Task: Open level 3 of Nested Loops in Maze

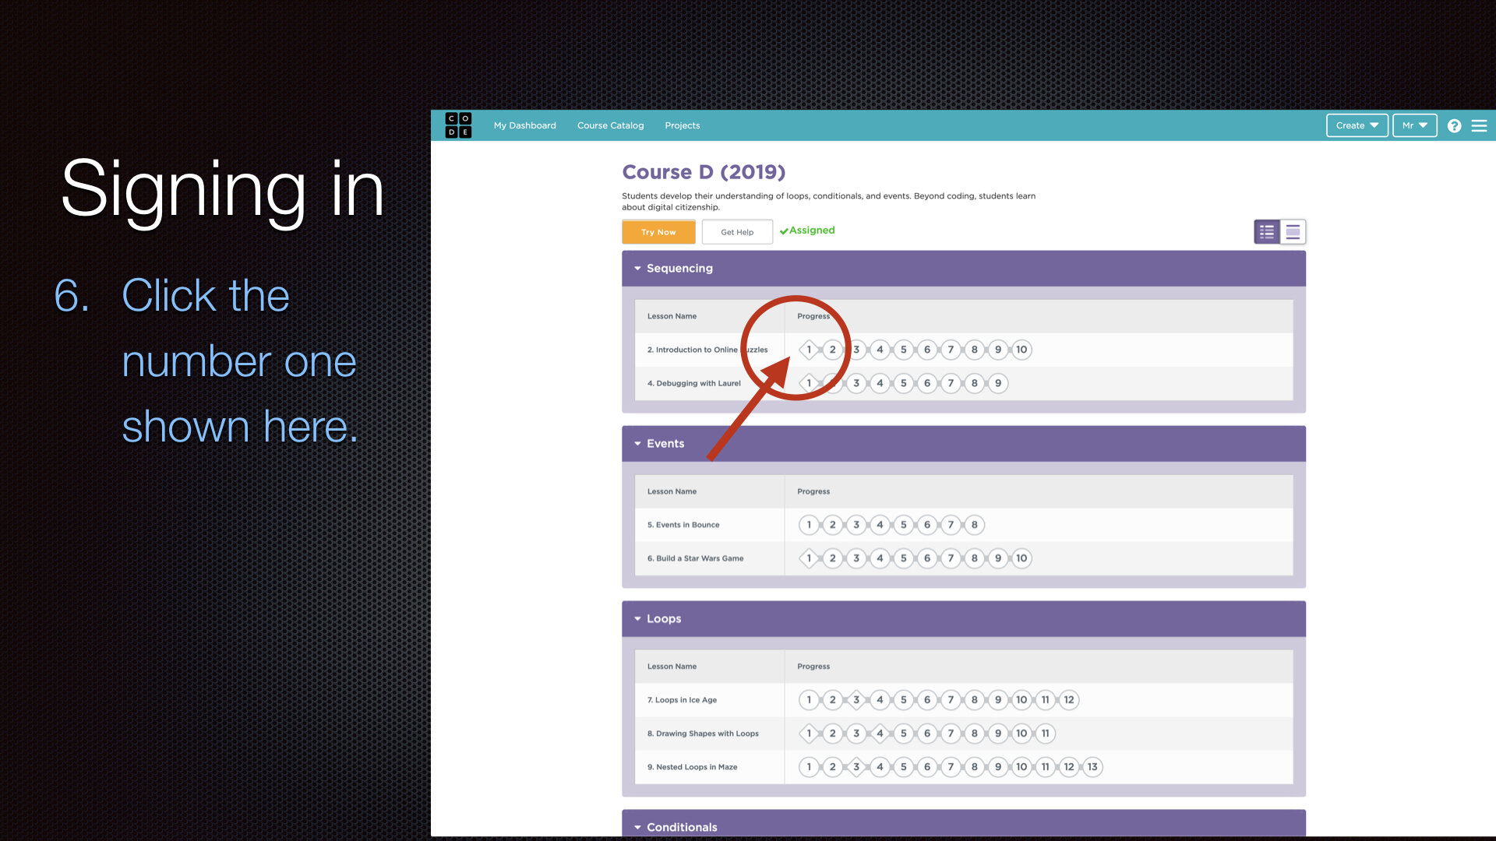Action: tap(856, 767)
